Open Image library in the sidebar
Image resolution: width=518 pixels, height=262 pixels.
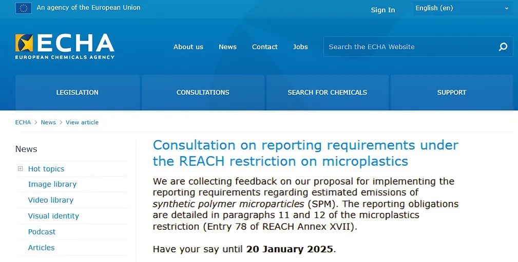click(x=52, y=184)
